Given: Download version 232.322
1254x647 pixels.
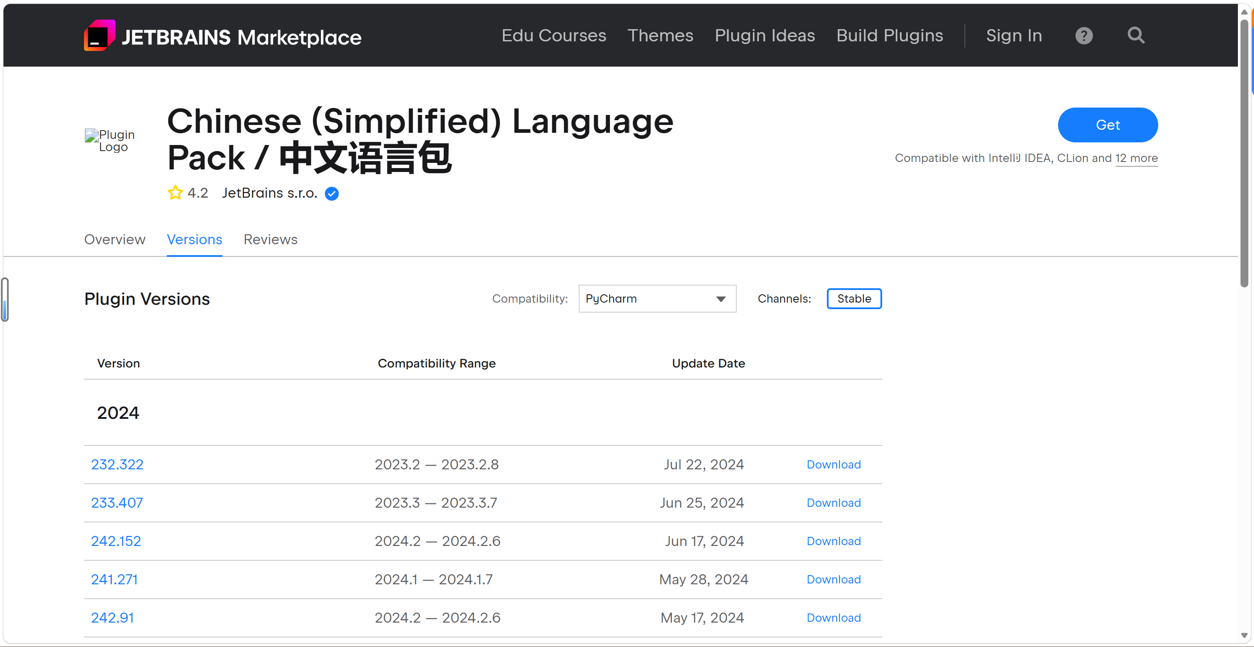Looking at the screenshot, I should tap(833, 465).
